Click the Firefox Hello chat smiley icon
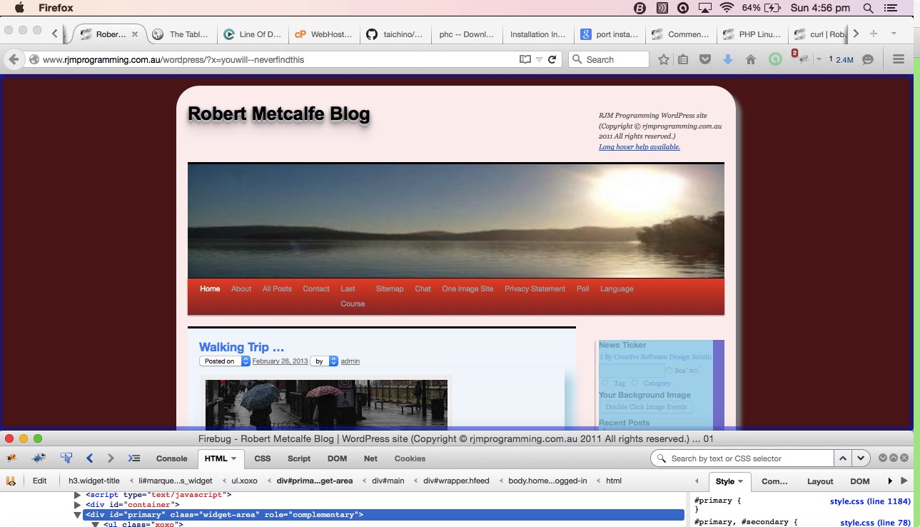Image resolution: width=920 pixels, height=527 pixels. pyautogui.click(x=868, y=60)
